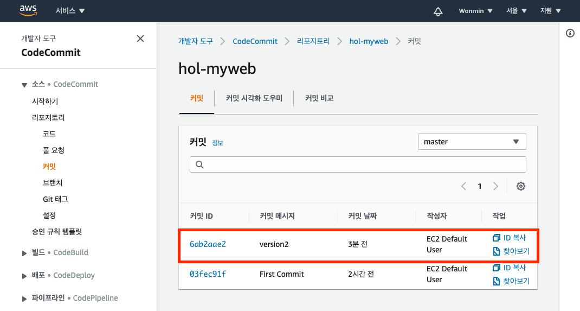Image resolution: width=580 pixels, height=311 pixels.
Task: Click the 2시간 전 commit date cell
Action: [361, 274]
